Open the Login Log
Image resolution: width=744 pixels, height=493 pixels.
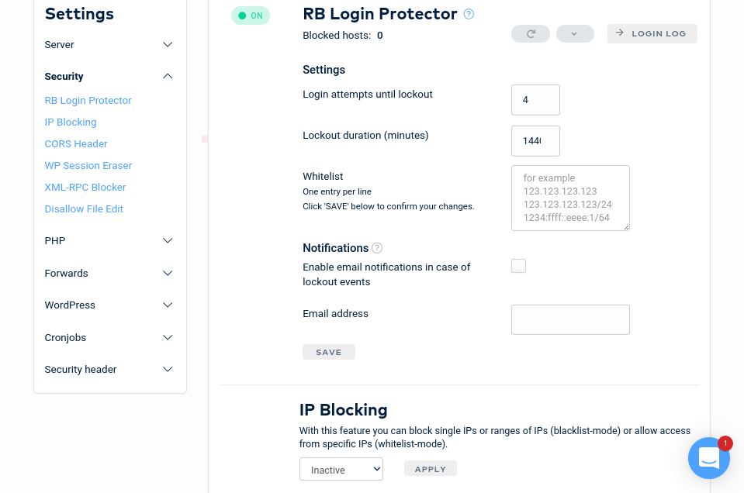[x=652, y=33]
